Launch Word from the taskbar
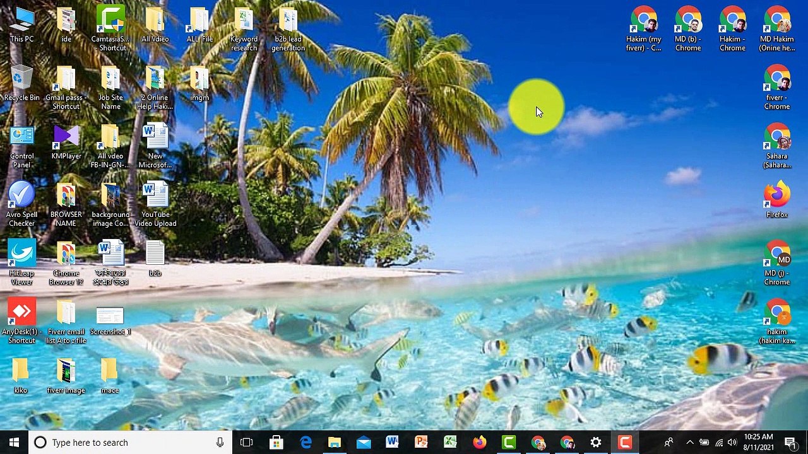Screen dimensions: 808x454 point(392,443)
